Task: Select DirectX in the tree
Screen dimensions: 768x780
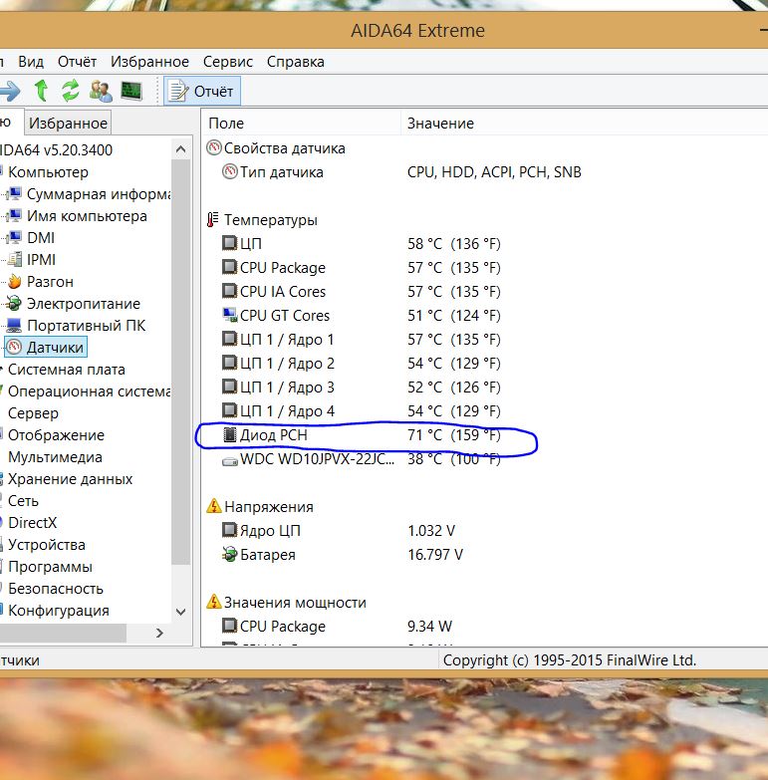Action: click(x=33, y=523)
